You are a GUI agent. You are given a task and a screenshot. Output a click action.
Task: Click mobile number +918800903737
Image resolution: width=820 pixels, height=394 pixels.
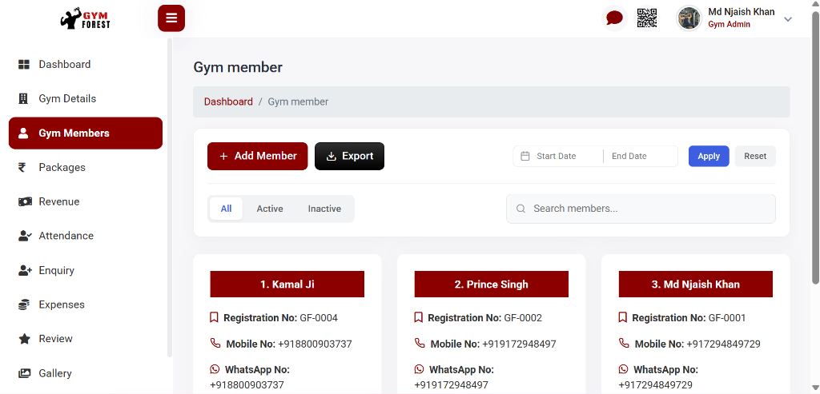315,344
